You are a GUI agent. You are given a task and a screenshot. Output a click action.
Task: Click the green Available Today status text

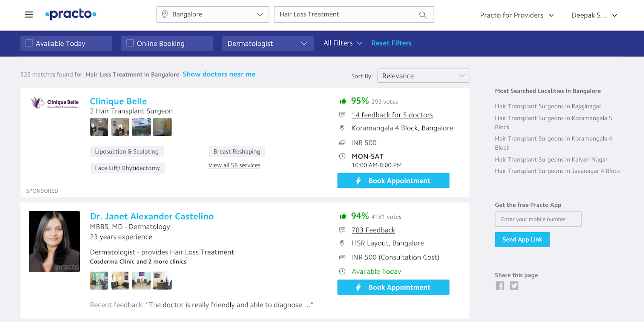point(376,271)
